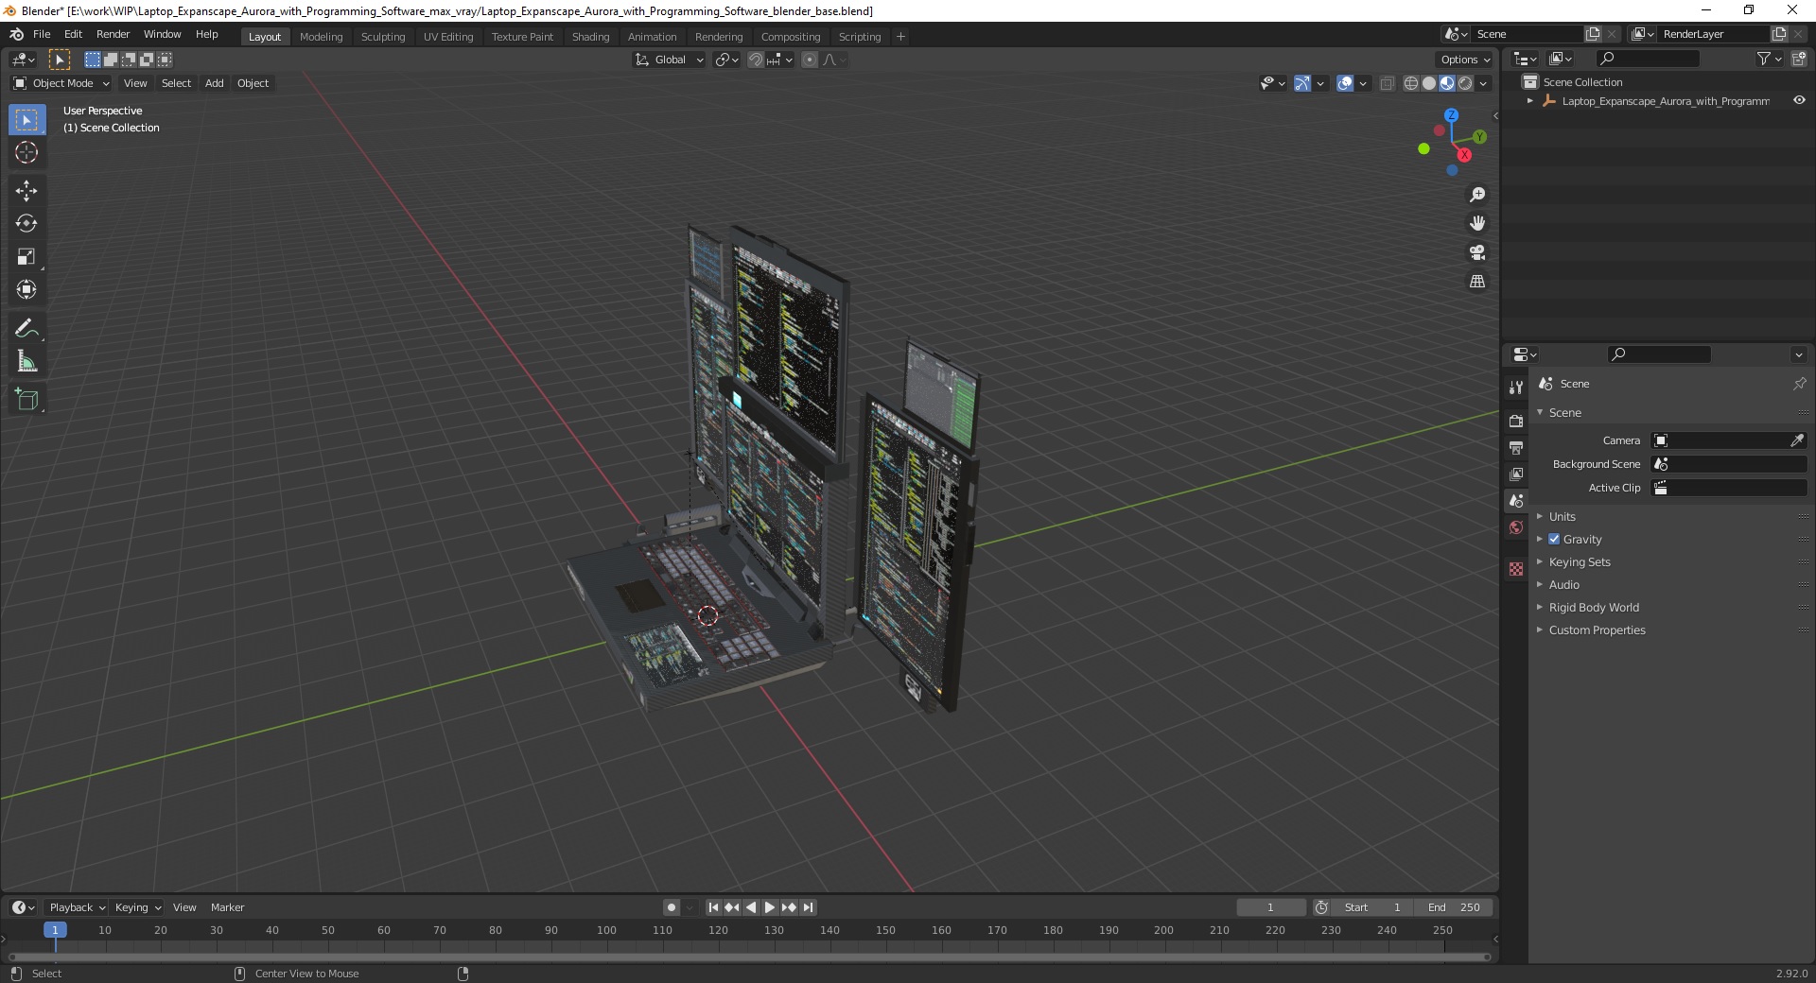Open the viewport Add menu
The image size is (1816, 983).
[x=215, y=83]
